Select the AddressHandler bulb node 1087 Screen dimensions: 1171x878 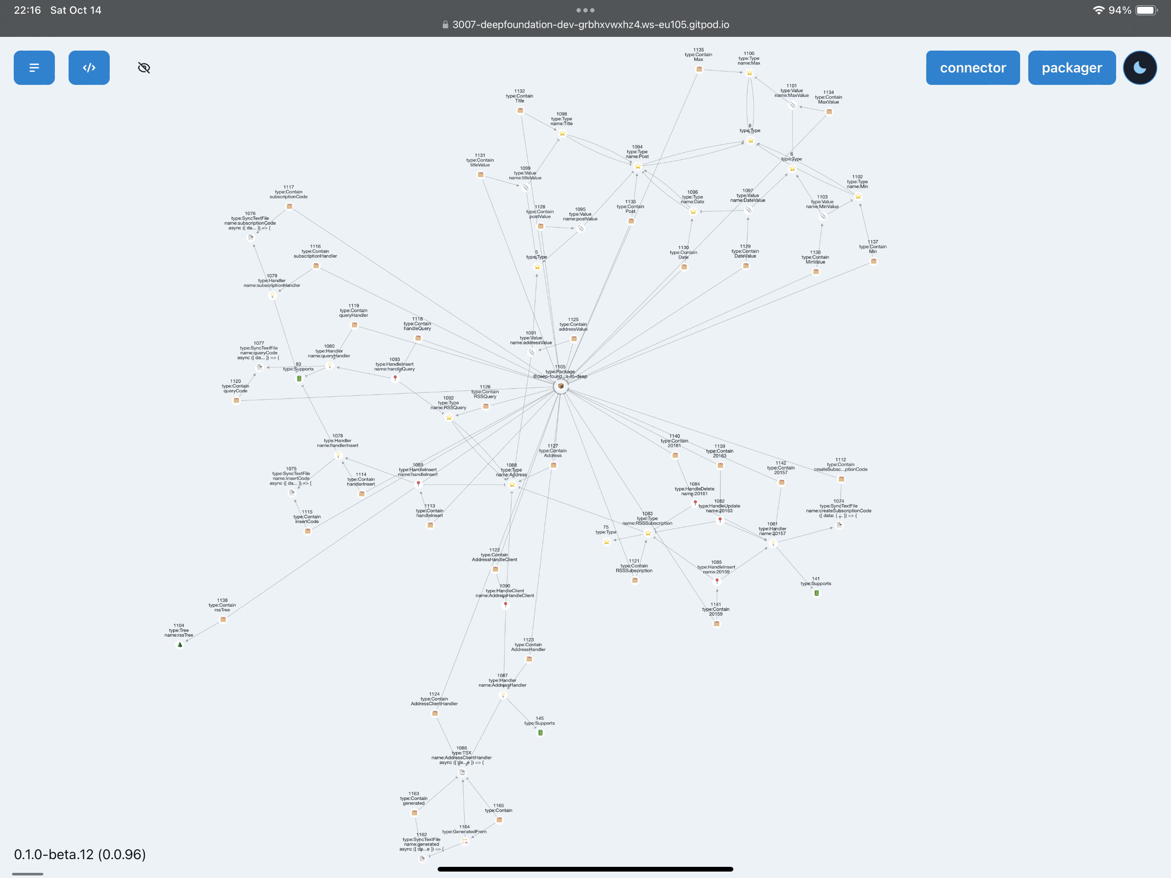coord(503,695)
